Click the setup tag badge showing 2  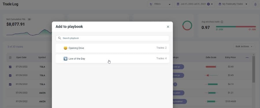coord(175,84)
